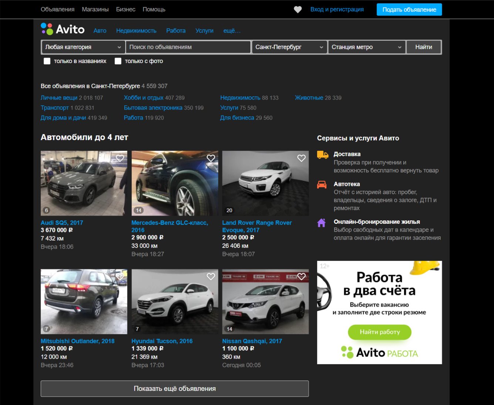Open the 'Санкт-Петербург' location dropdown
The height and width of the screenshot is (405, 494).
(289, 47)
